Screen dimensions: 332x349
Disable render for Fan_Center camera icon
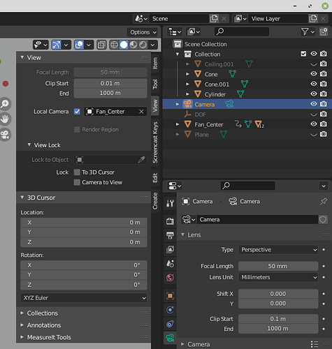(324, 124)
